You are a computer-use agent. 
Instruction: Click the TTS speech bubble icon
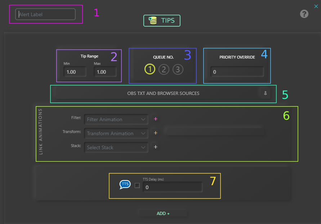[x=125, y=184]
